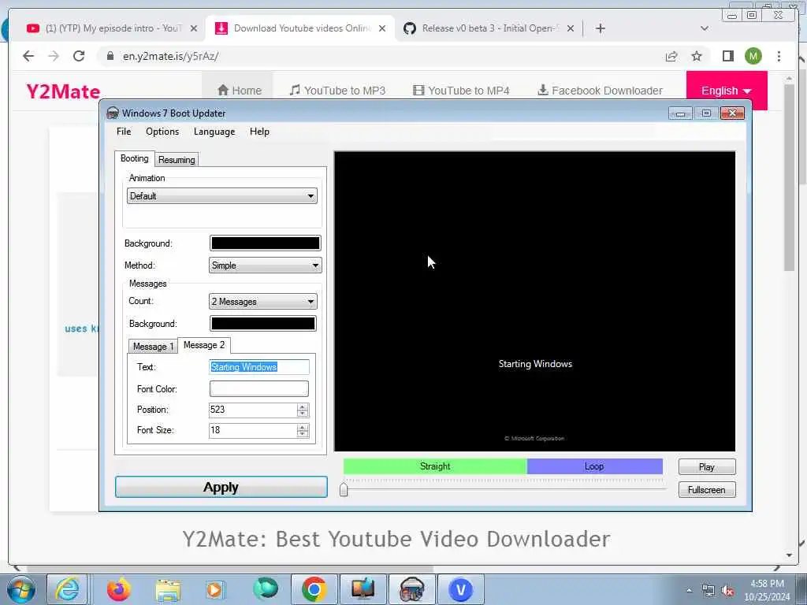The image size is (807, 605).
Task: Click the animation timeline slider thumb
Action: [x=344, y=488]
